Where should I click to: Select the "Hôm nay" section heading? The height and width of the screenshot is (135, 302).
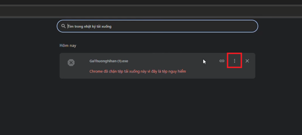pos(68,45)
